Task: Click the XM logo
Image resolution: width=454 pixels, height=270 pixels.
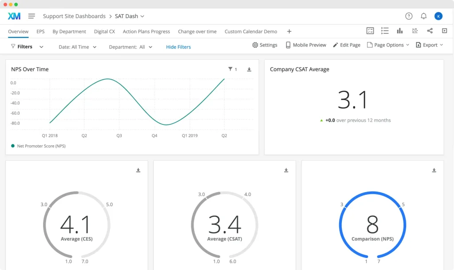Action: [14, 16]
